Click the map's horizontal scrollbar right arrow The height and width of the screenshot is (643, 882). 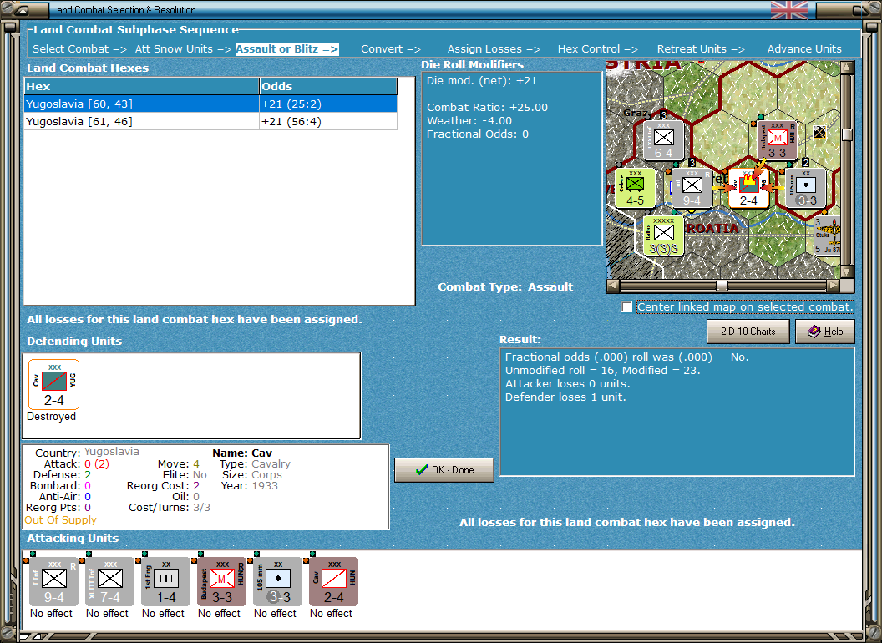point(833,286)
